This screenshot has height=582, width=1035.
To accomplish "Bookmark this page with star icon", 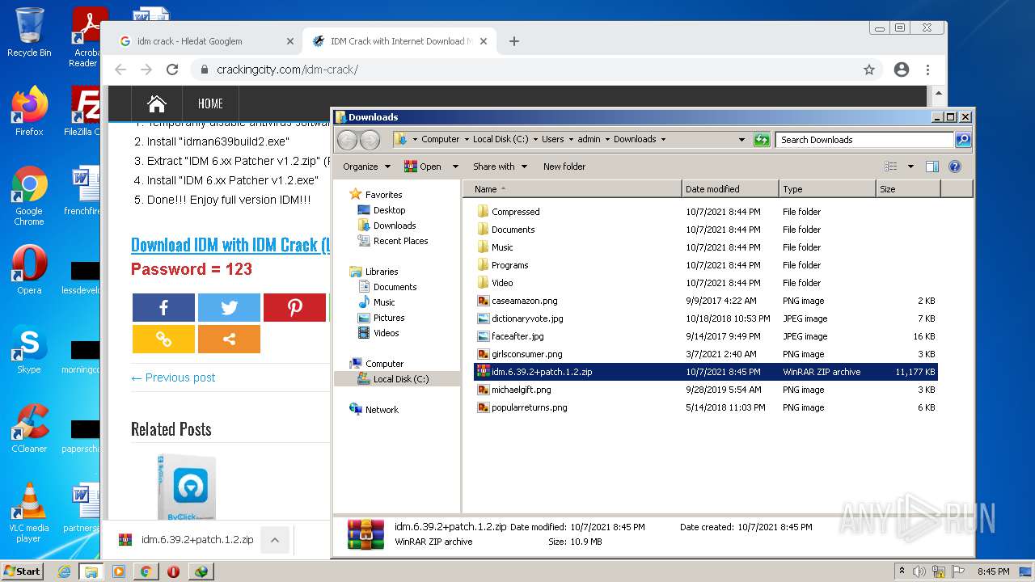I will 869,70.
